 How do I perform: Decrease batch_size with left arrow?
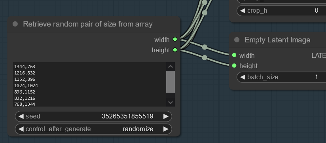(243, 77)
